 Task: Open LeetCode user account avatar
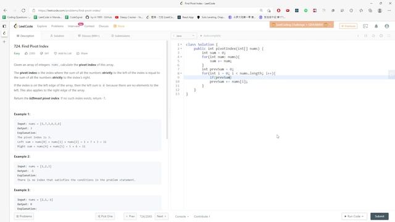(x=387, y=26)
